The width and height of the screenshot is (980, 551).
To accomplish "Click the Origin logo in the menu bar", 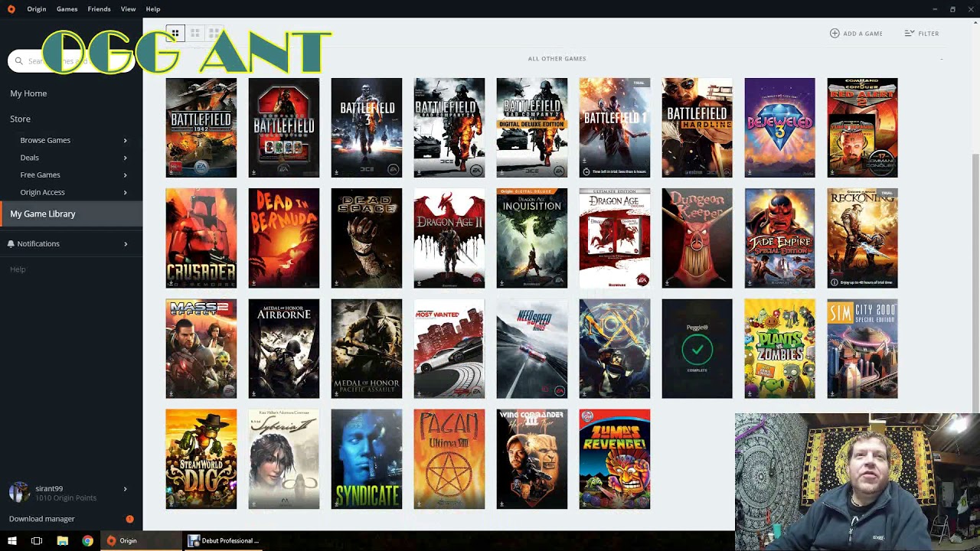I will click(11, 9).
